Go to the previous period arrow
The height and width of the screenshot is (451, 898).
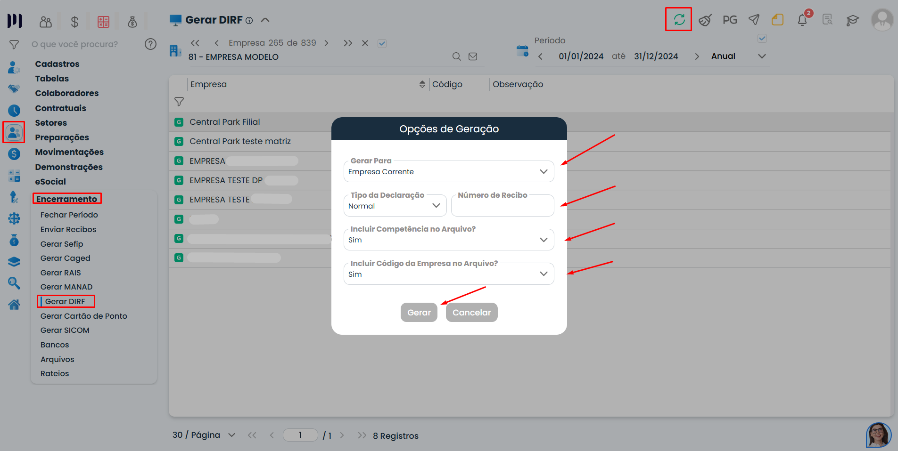coord(540,56)
